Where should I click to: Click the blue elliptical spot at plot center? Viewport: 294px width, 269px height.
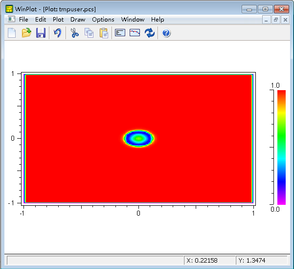[x=138, y=139]
